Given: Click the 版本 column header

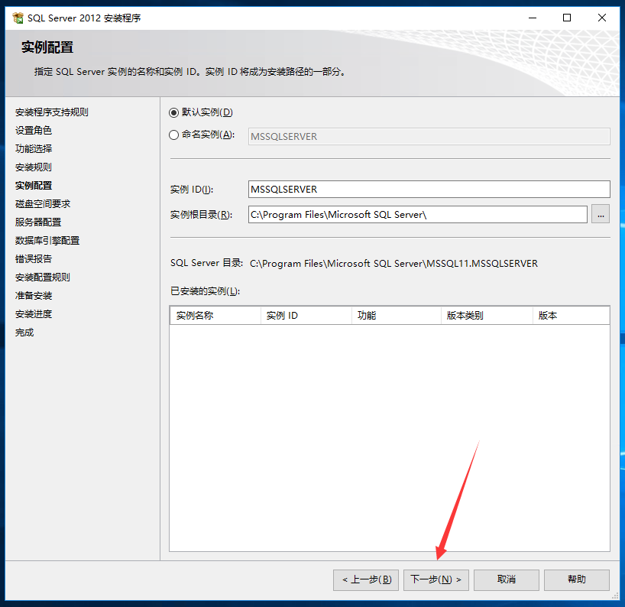Looking at the screenshot, I should pyautogui.click(x=570, y=316).
